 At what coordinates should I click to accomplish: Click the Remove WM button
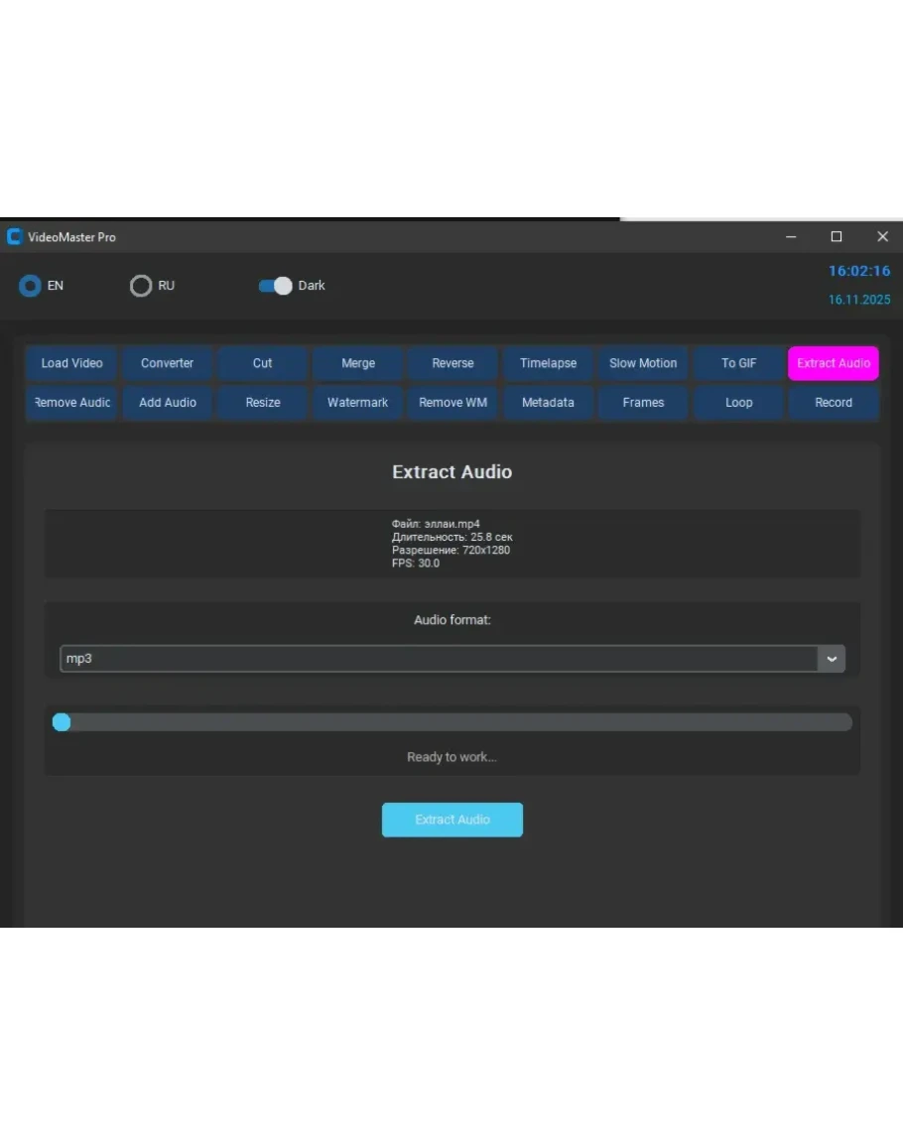(452, 403)
